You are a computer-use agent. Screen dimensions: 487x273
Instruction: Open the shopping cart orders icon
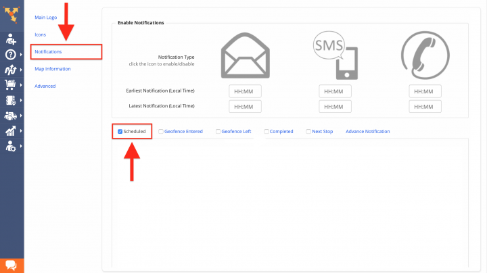(10, 84)
